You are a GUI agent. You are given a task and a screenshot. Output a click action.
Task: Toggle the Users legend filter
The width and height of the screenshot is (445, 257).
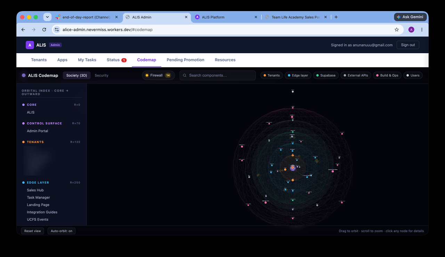point(413,75)
